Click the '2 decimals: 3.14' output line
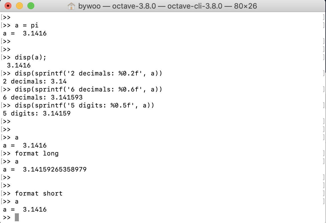The height and width of the screenshot is (223, 326). click(35, 81)
